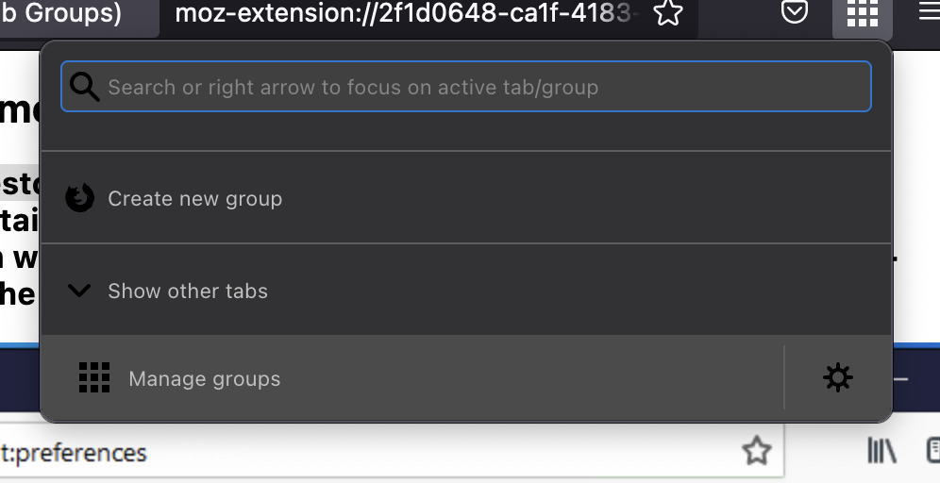Open Manage groups

tap(205, 379)
